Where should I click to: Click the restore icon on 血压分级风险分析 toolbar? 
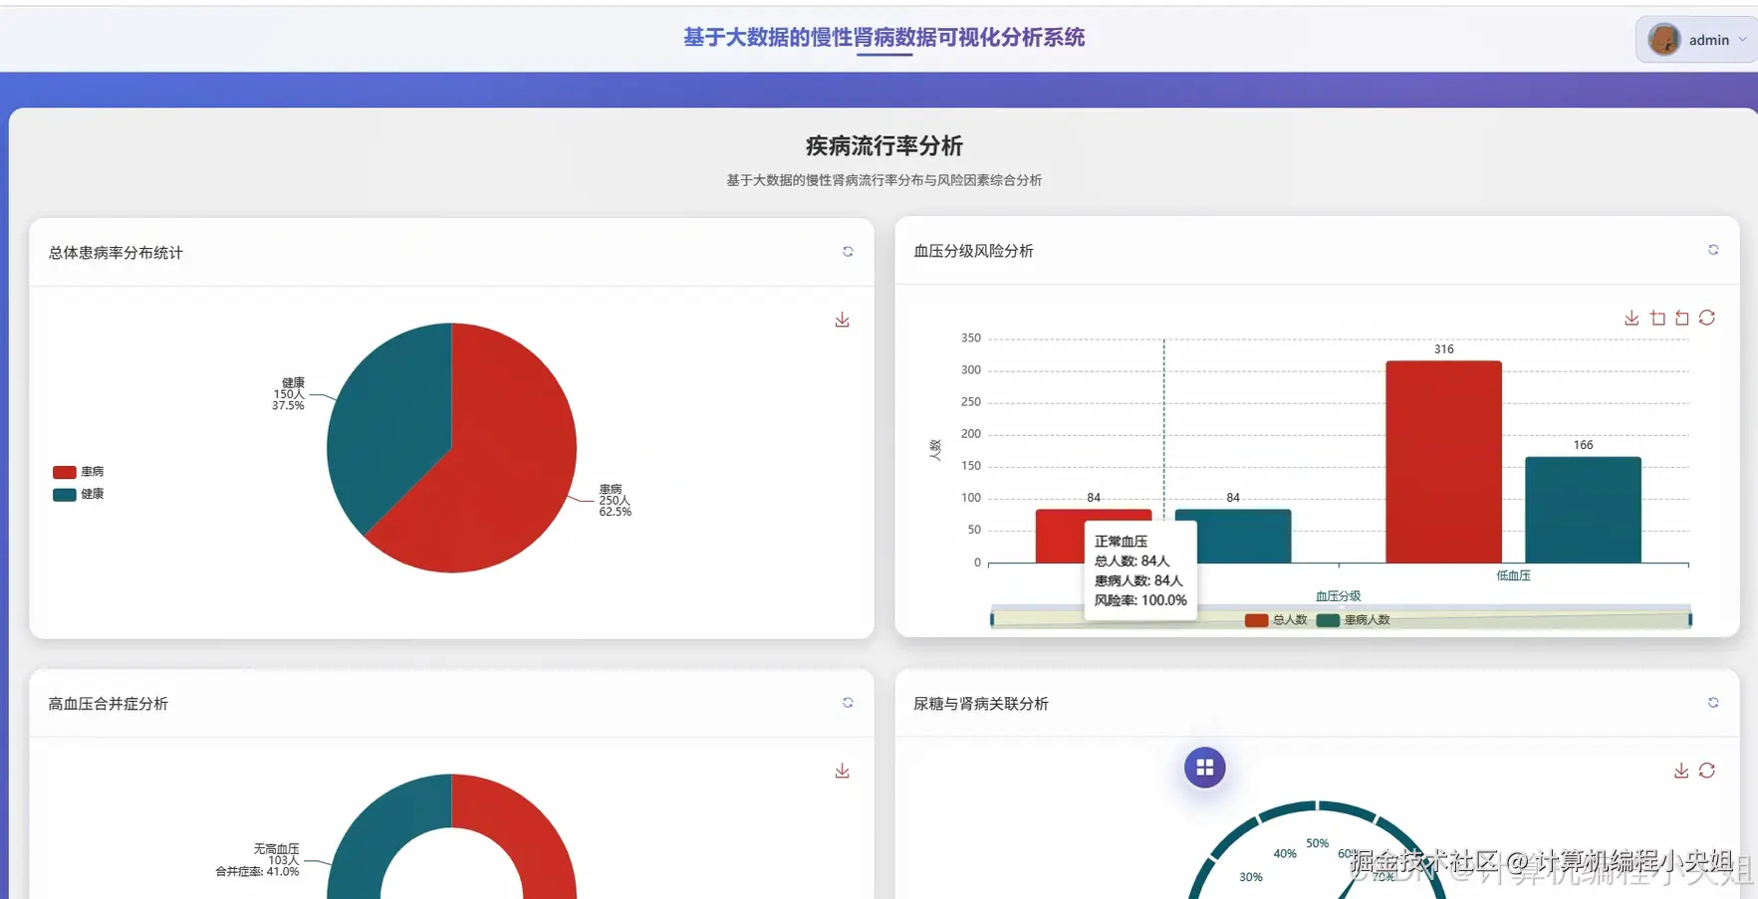point(1707,318)
